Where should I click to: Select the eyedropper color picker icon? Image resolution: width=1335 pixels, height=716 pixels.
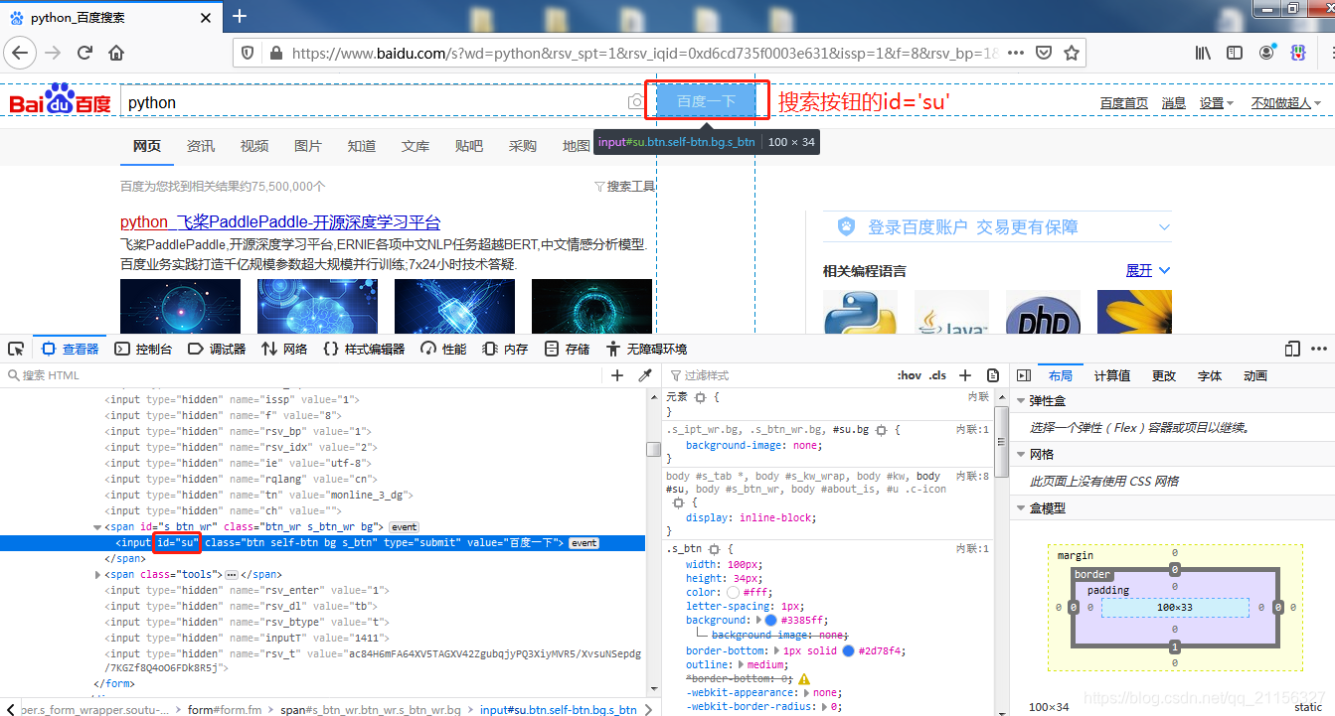pyautogui.click(x=644, y=375)
